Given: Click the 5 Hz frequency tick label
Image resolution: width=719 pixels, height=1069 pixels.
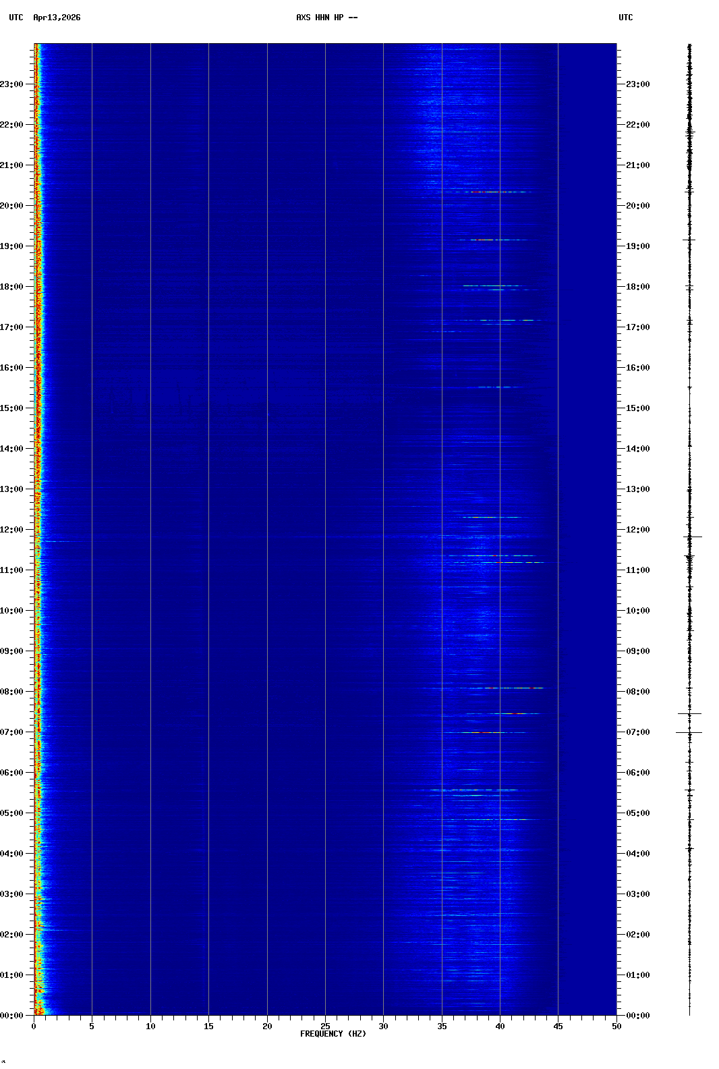Looking at the screenshot, I should click(x=92, y=1026).
